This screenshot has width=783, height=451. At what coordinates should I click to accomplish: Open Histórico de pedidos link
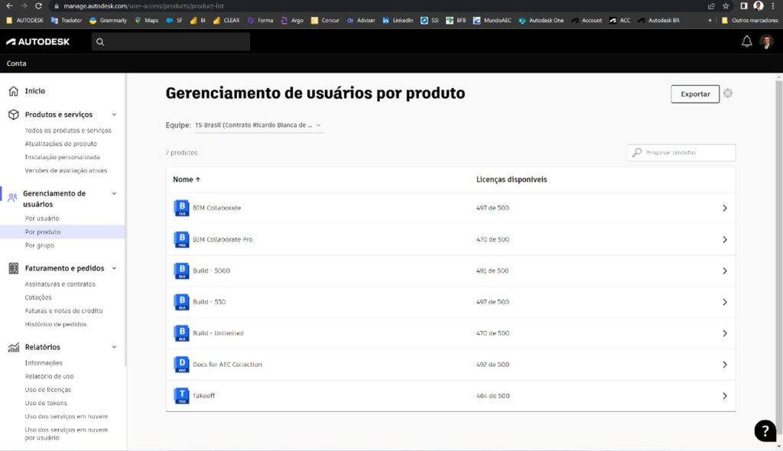pyautogui.click(x=55, y=324)
